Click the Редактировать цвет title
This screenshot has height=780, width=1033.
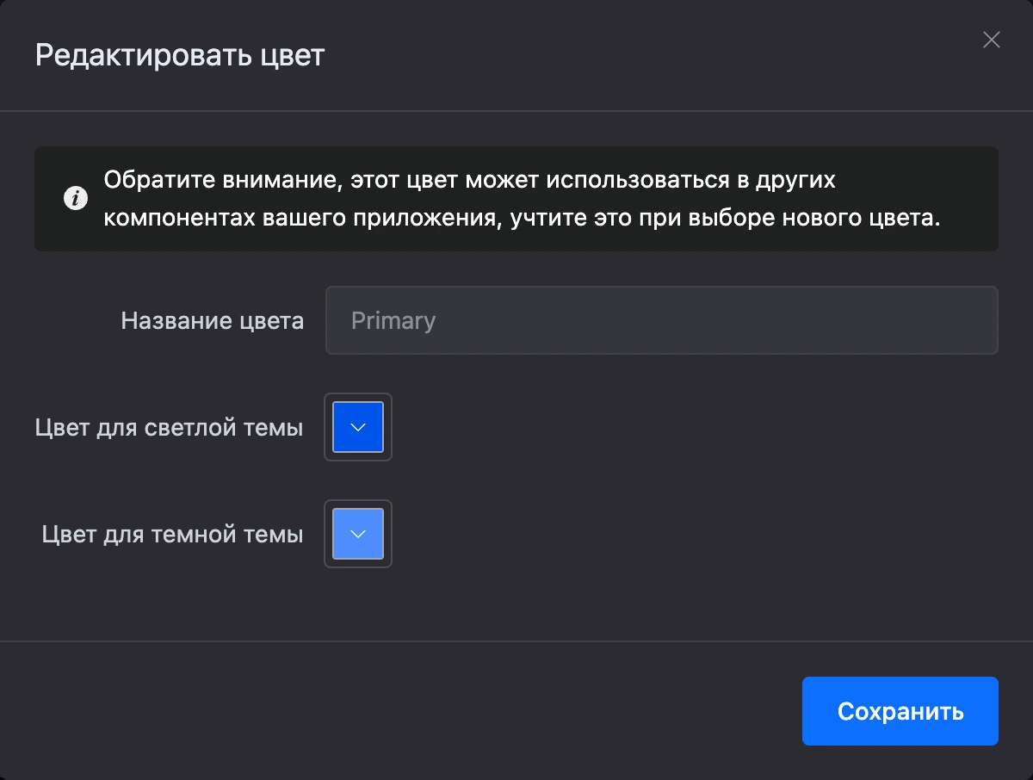point(180,56)
